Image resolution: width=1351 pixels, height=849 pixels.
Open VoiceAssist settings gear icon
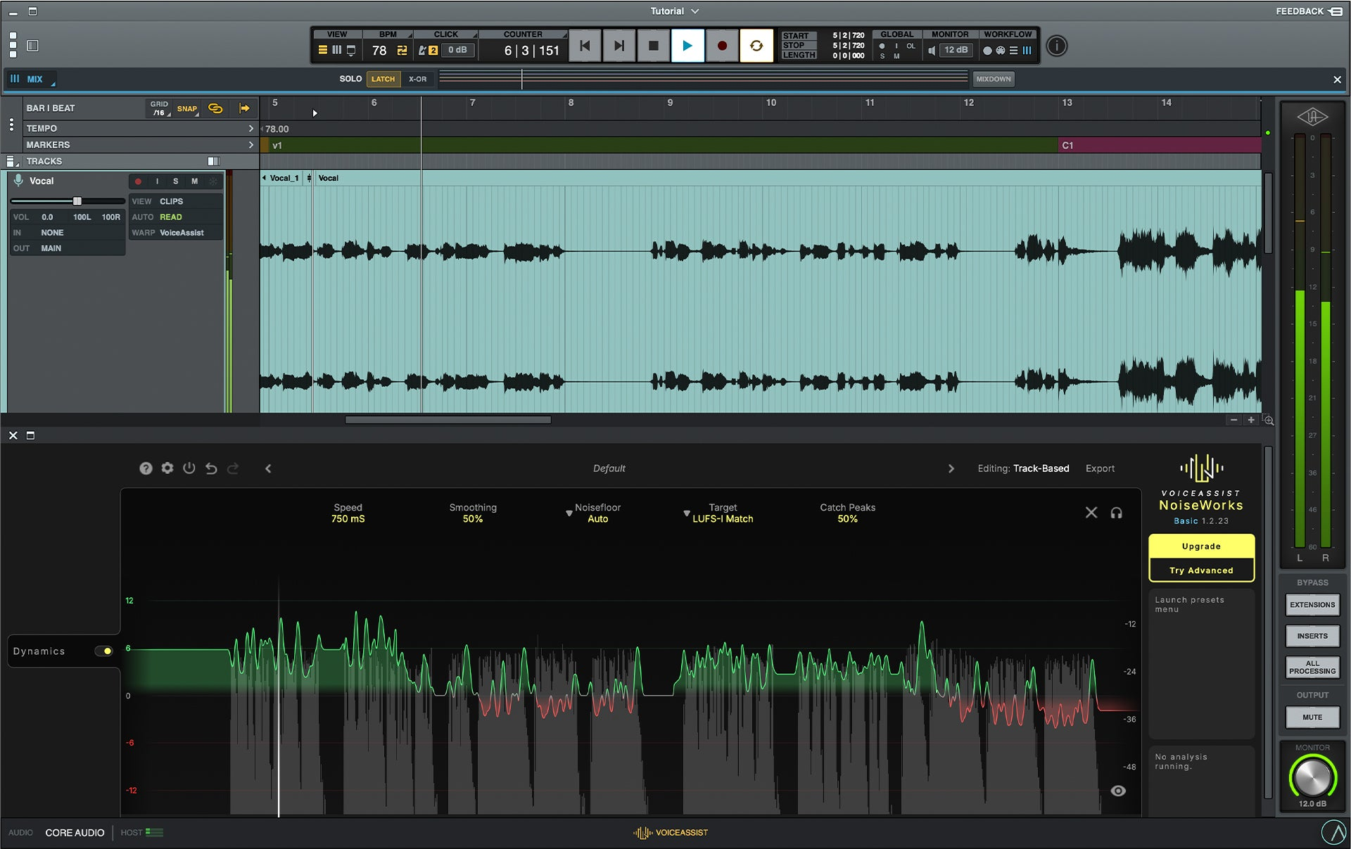click(167, 468)
